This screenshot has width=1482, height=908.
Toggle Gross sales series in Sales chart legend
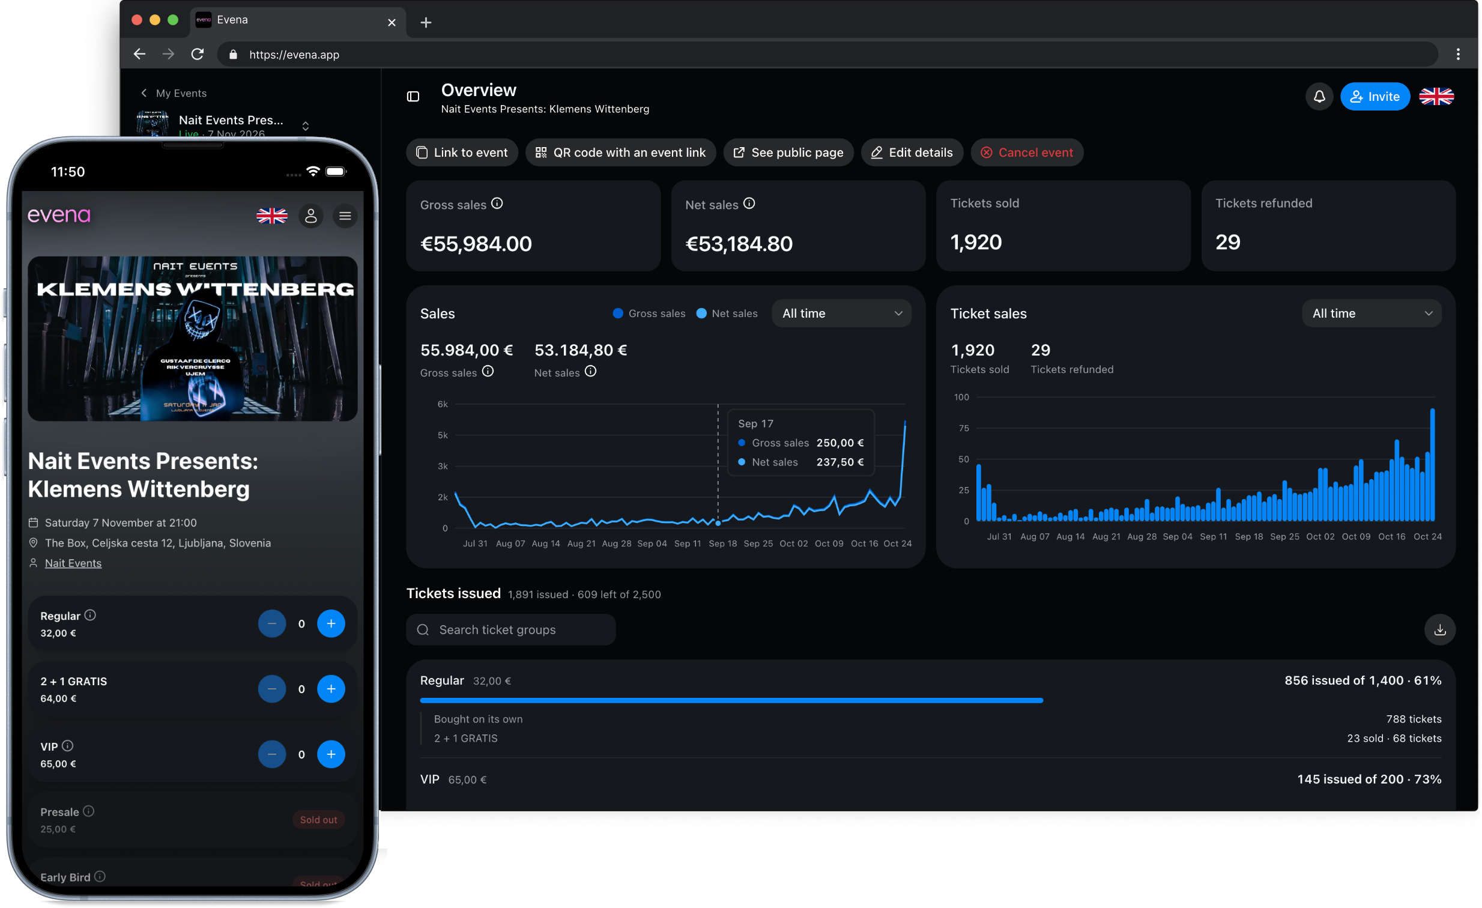coord(649,313)
